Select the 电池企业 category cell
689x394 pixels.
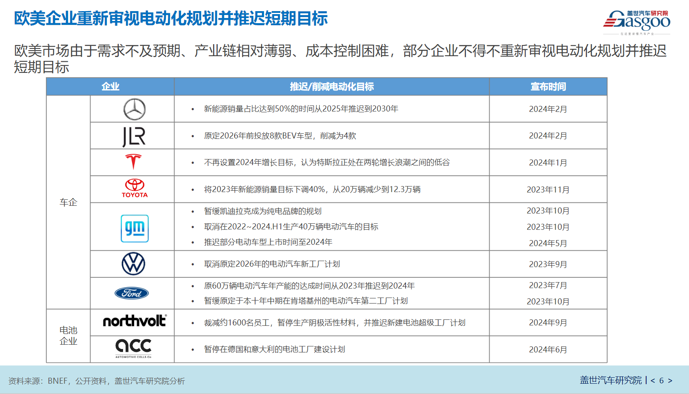[x=68, y=336]
